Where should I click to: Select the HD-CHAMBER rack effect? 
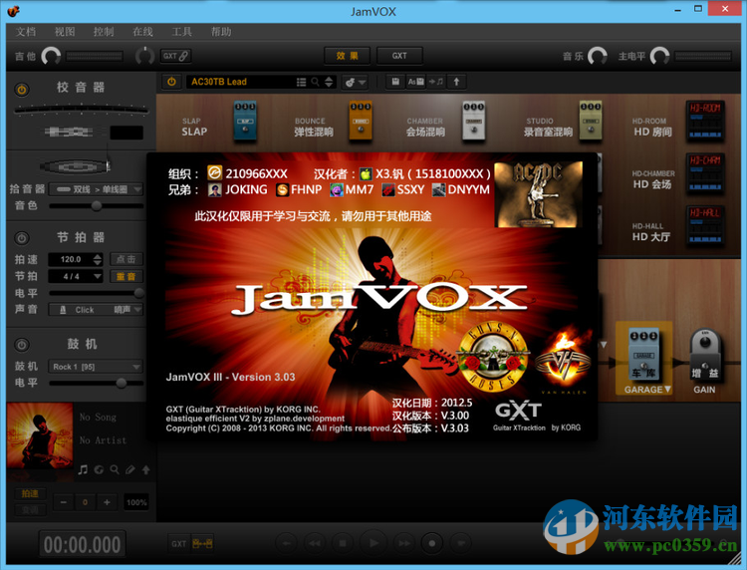(705, 173)
